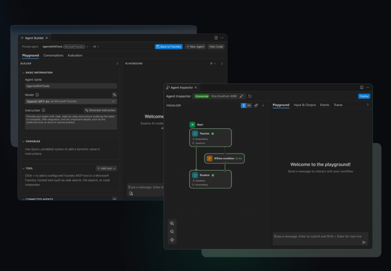Switch to the Events tab
The height and width of the screenshot is (271, 391).
(x=324, y=105)
